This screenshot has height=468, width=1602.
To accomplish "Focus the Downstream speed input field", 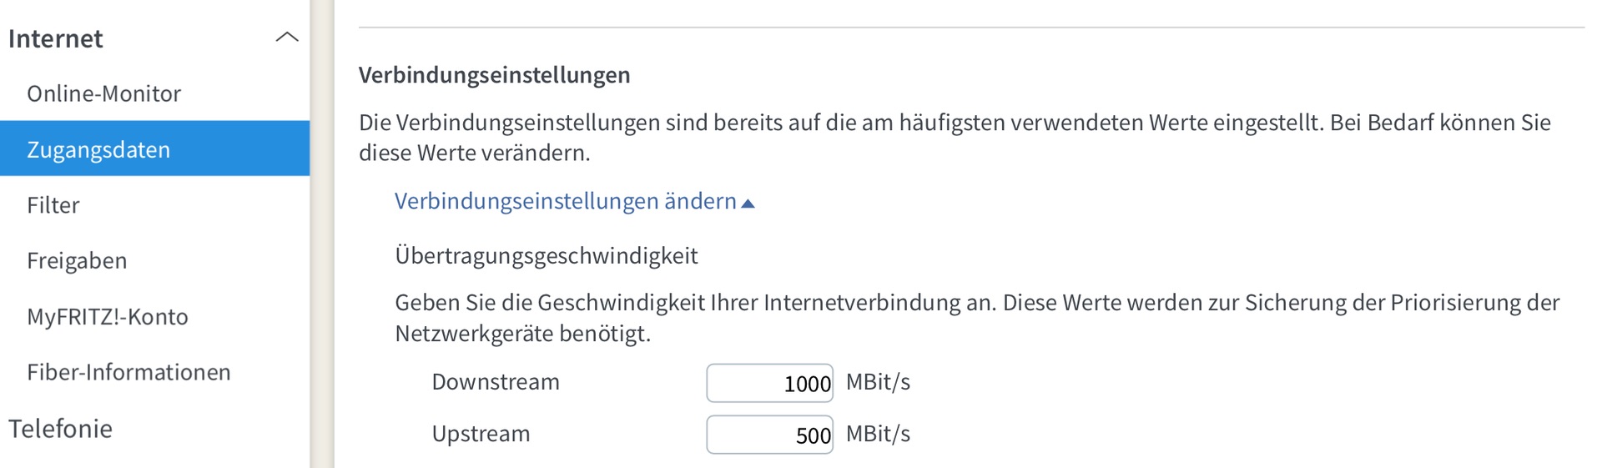I will pyautogui.click(x=769, y=383).
